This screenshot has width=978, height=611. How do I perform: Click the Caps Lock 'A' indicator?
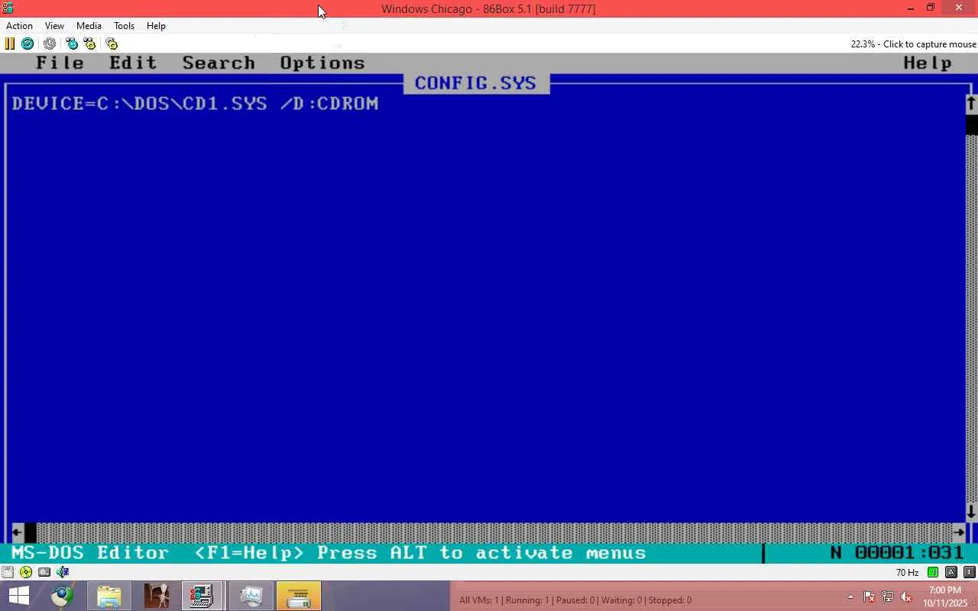951,572
